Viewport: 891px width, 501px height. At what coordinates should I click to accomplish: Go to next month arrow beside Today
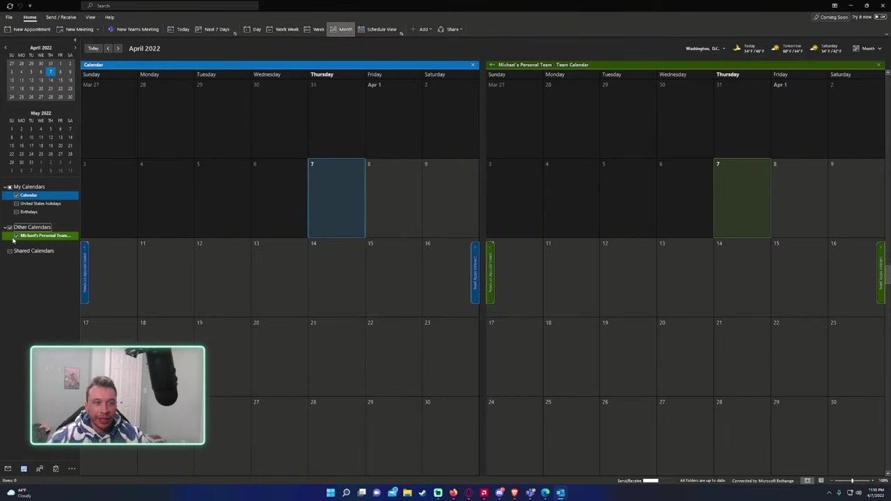click(x=118, y=48)
